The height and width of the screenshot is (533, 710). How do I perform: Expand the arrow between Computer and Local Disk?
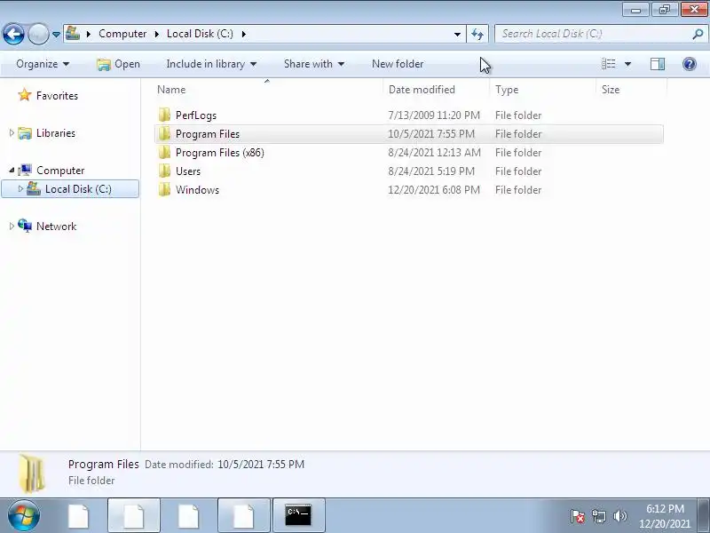[x=157, y=34]
